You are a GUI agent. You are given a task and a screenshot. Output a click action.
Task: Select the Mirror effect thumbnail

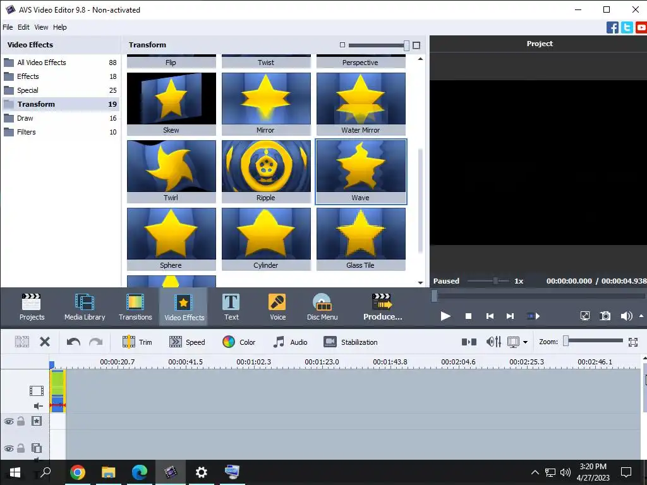coord(266,104)
